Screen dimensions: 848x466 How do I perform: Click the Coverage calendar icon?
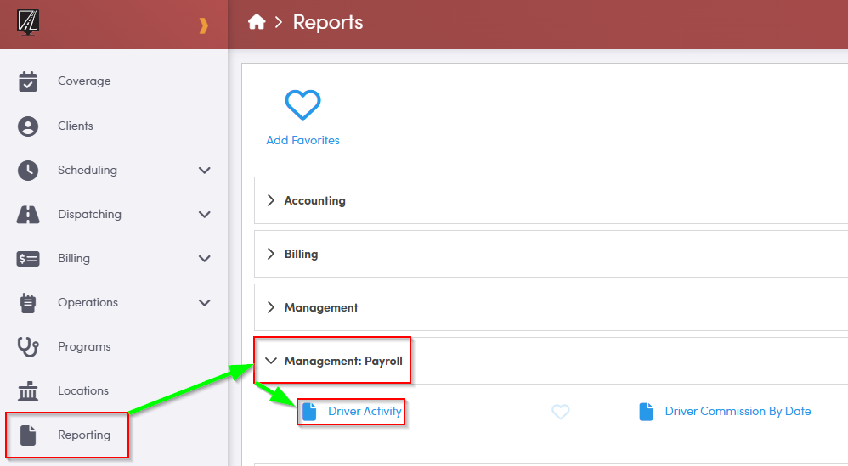(x=28, y=81)
